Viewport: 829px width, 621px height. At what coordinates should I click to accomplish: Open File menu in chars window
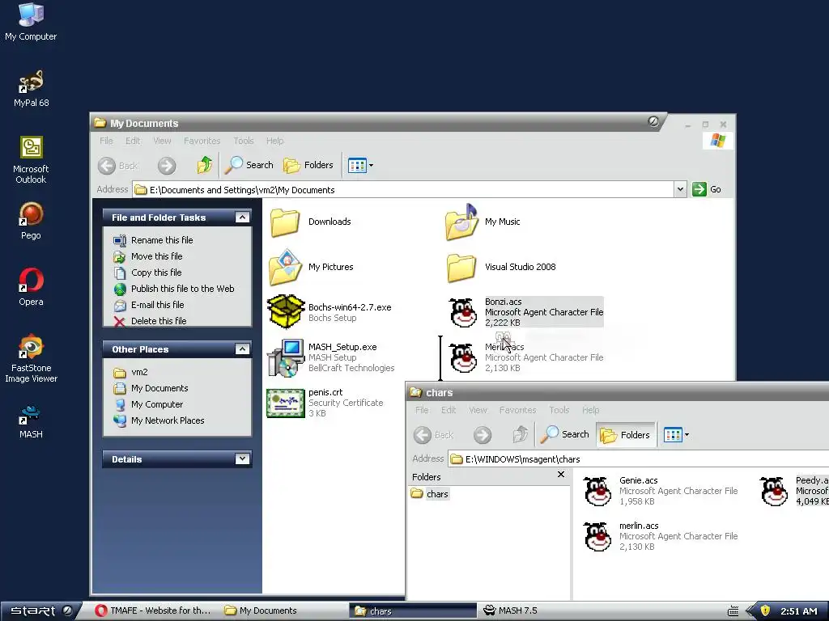pos(422,410)
